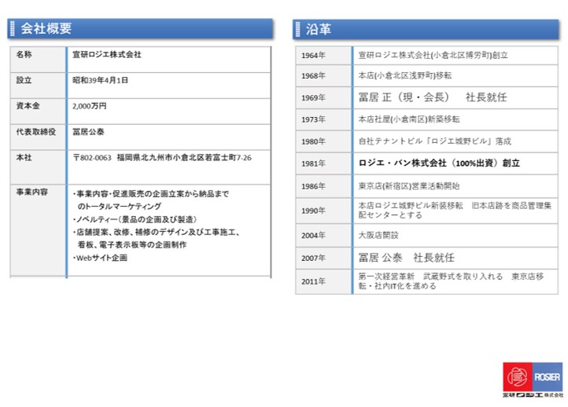Click the 名称 label cell
Image resolution: width=568 pixels, height=407 pixels.
tap(38, 60)
